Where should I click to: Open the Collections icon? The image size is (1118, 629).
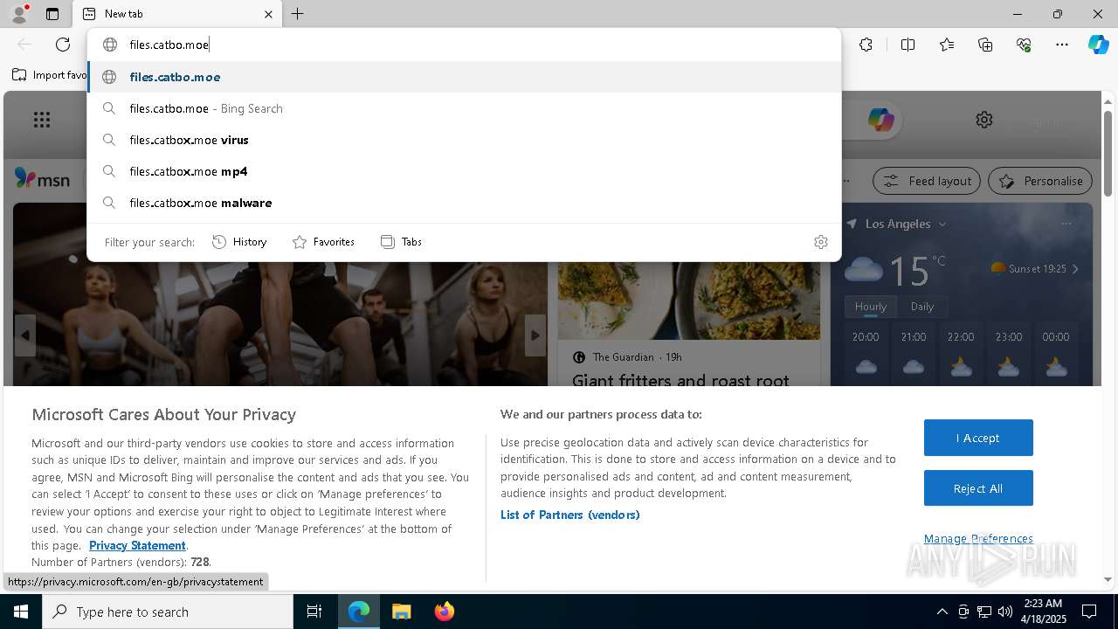coord(985,45)
